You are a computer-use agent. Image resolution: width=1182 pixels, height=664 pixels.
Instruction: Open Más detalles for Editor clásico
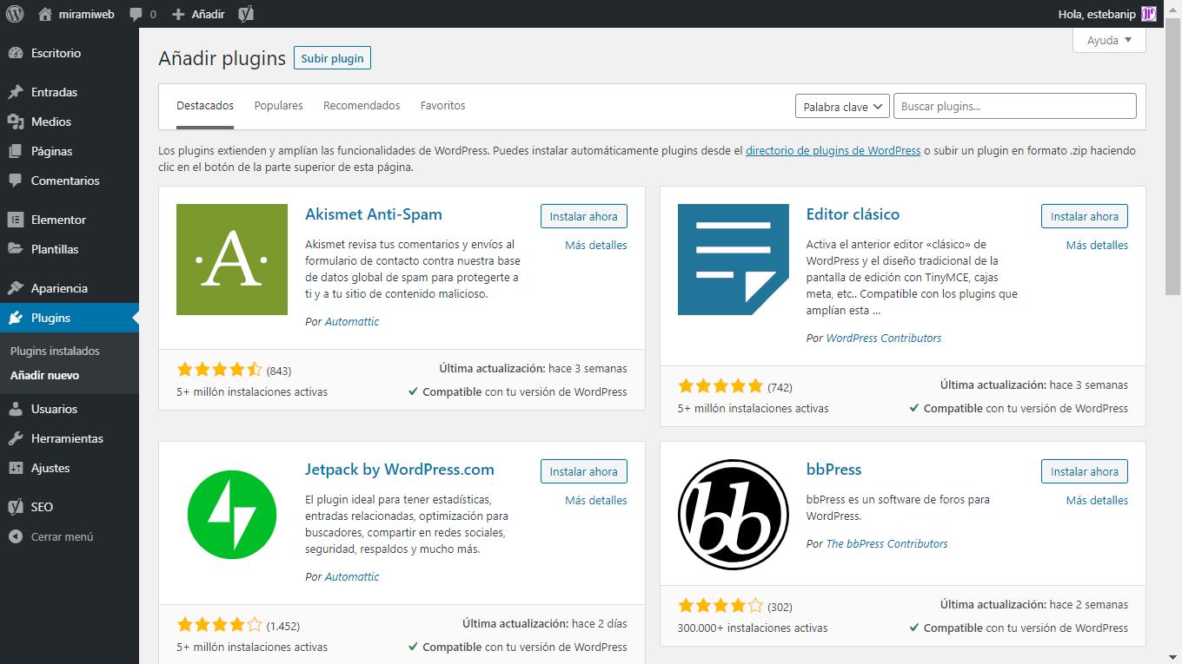pyautogui.click(x=1097, y=246)
